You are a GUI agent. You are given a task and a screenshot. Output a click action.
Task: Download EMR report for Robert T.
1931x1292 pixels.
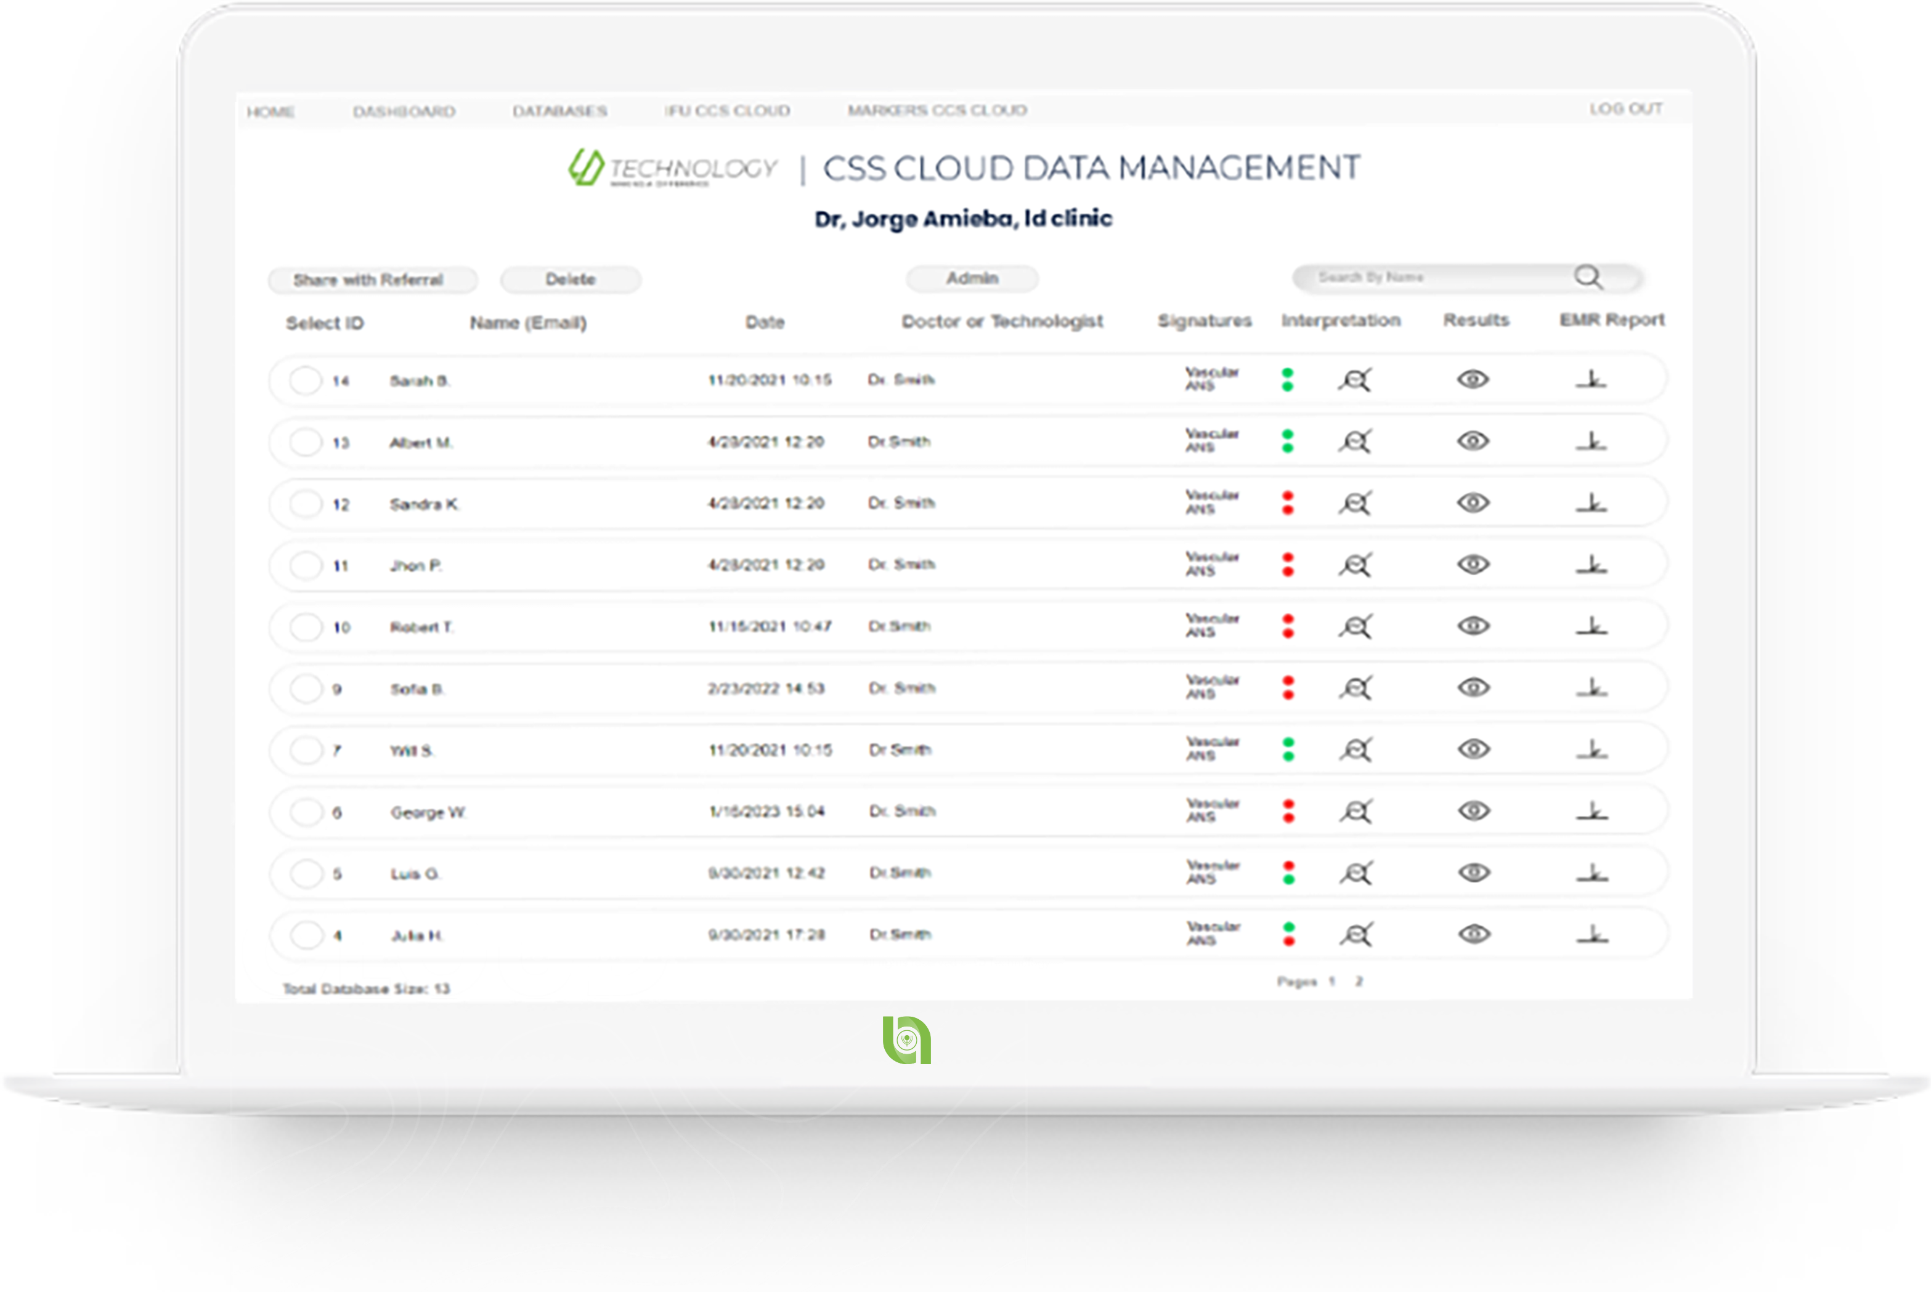pos(1592,626)
